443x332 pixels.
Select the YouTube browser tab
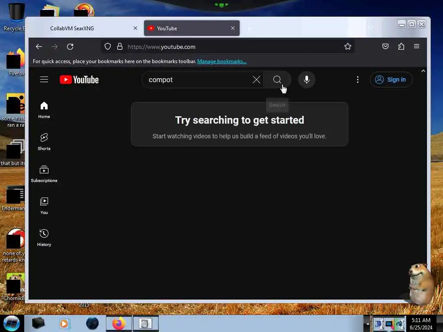192,28
